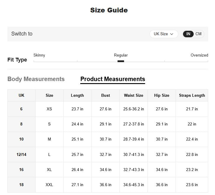The width and height of the screenshot is (215, 195).
Task: Click the Oversized fit type label
Action: click(x=199, y=55)
